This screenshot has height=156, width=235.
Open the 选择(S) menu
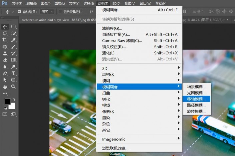point(89,3)
